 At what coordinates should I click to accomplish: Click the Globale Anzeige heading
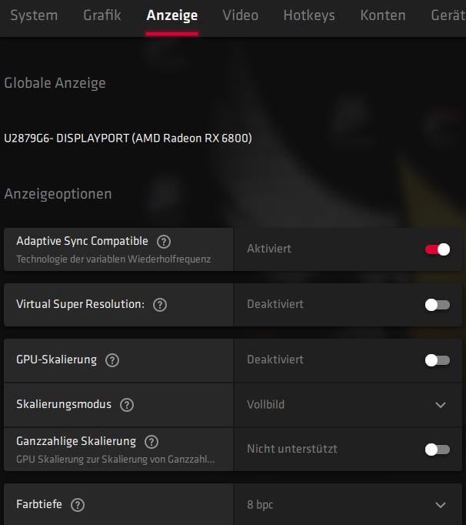click(x=55, y=83)
